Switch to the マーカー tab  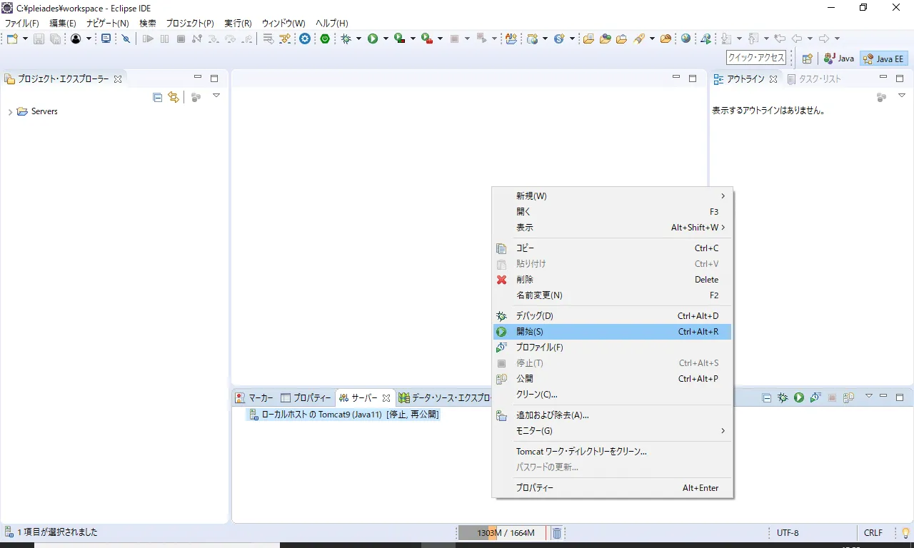[255, 397]
